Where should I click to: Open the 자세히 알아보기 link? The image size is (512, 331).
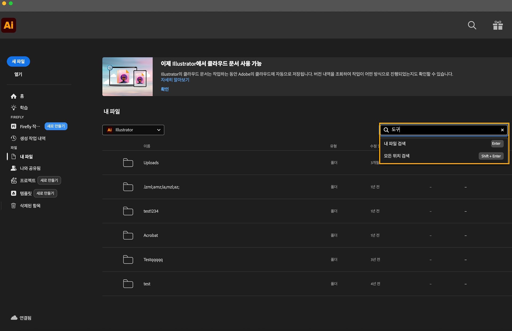175,80
